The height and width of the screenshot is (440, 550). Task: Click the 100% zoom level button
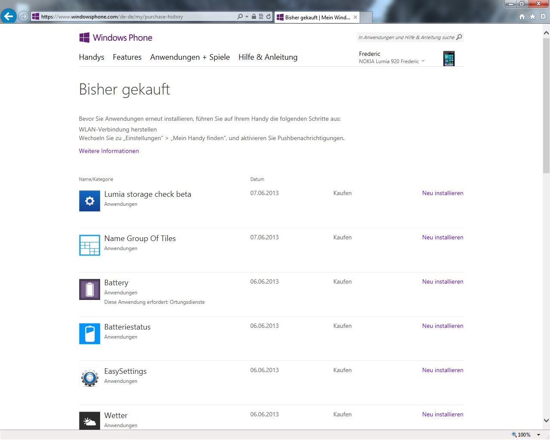click(521, 435)
